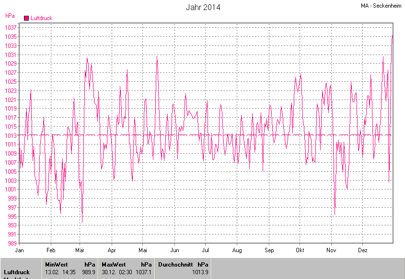This screenshot has height=279, width=405.
Task: Click the pink Luftdruck legend color swatch
Action: [x=26, y=18]
